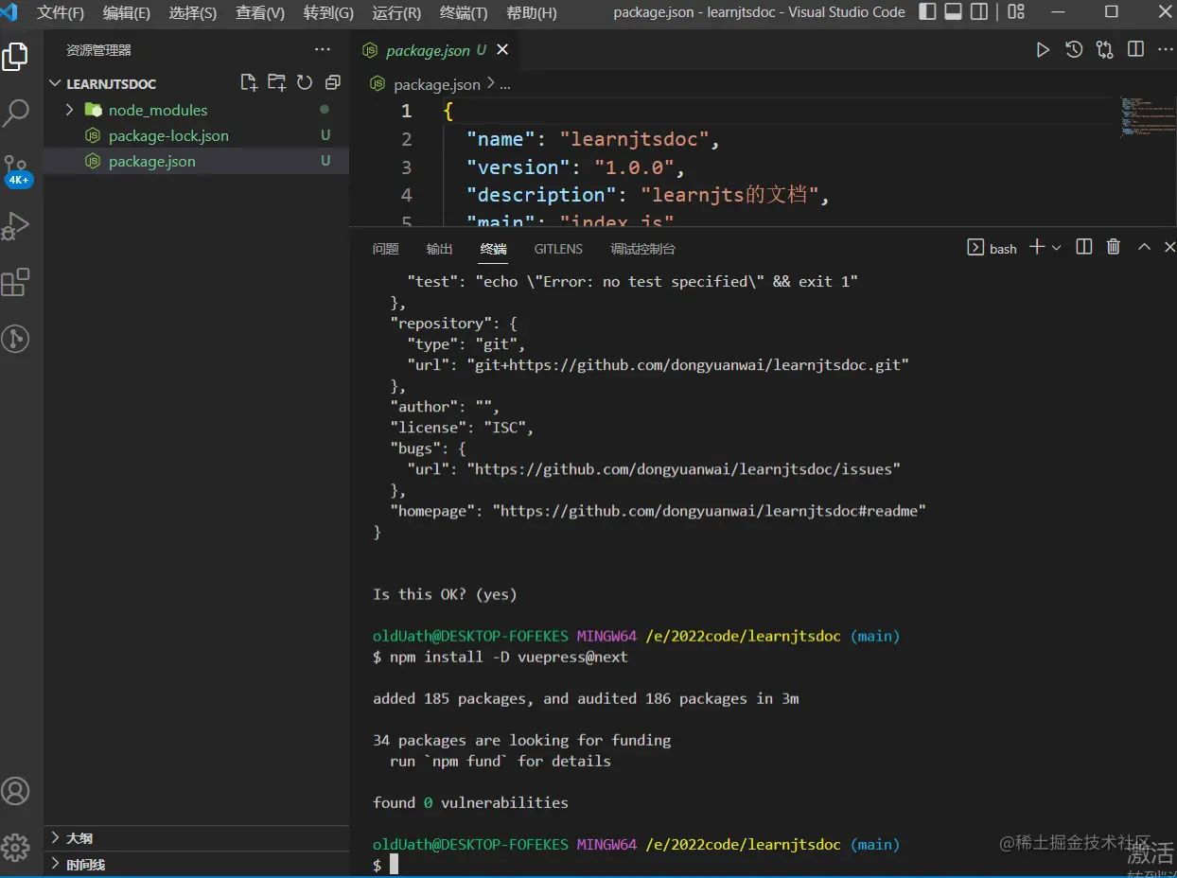Open the GitLens view in activity bar
Viewport: 1177px width, 878px height.
point(16,338)
